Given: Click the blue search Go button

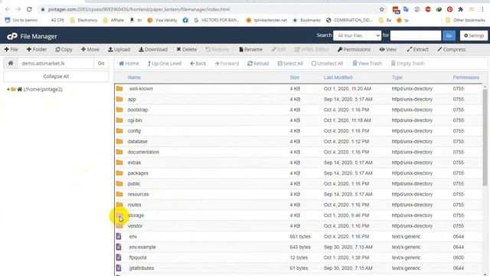Looking at the screenshot, I should point(449,36).
